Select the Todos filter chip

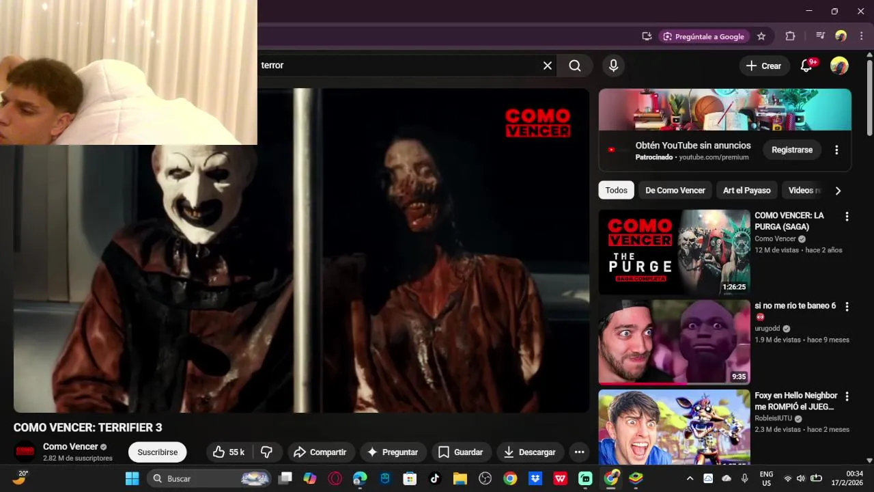(x=616, y=191)
